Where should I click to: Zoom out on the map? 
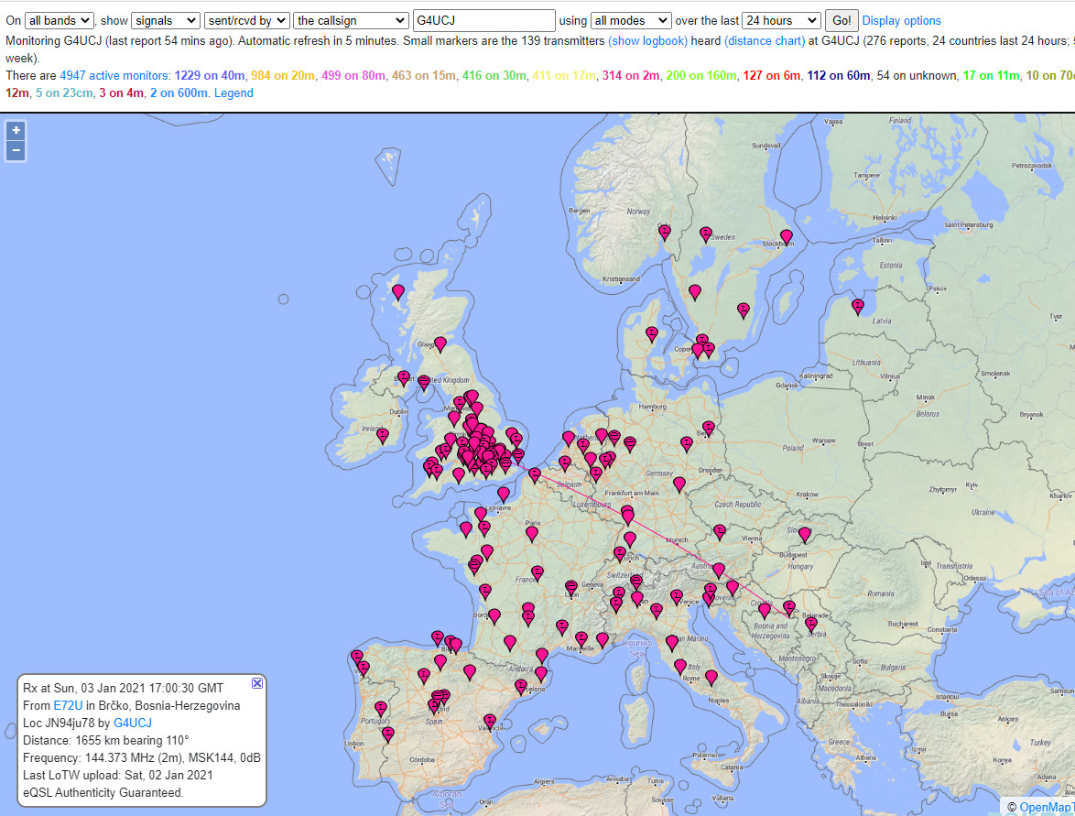tap(16, 151)
